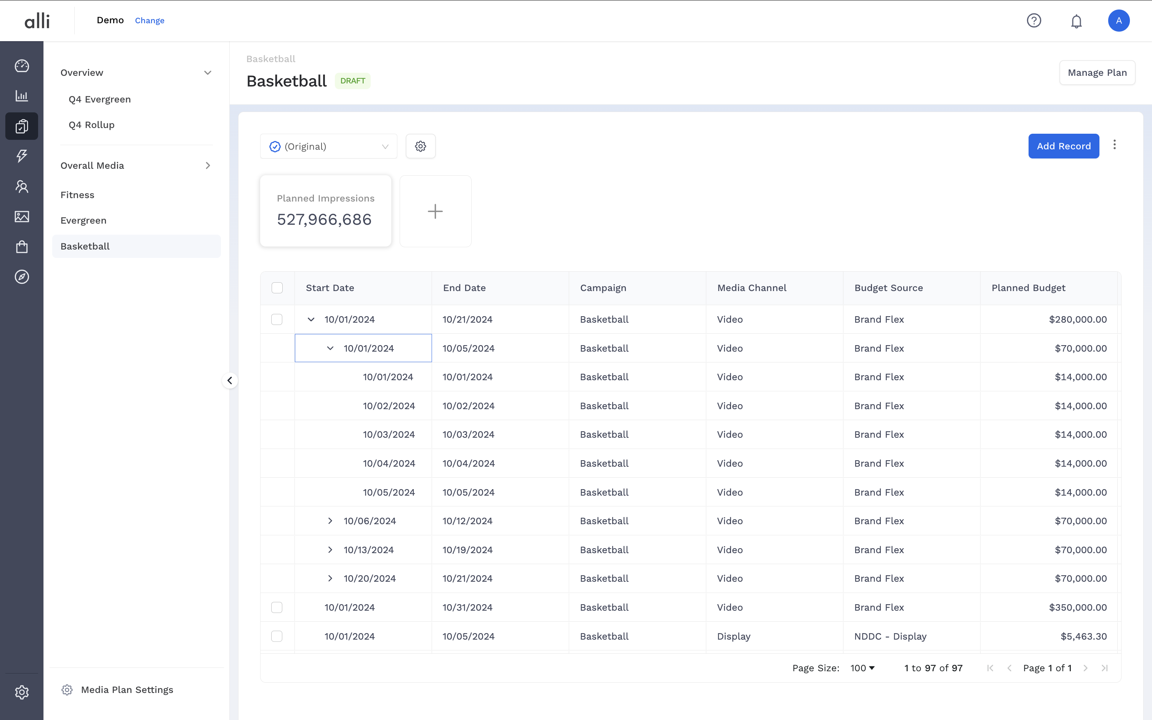This screenshot has height=720, width=1152.
Task: Open the Page Size 100 dropdown
Action: [862, 668]
